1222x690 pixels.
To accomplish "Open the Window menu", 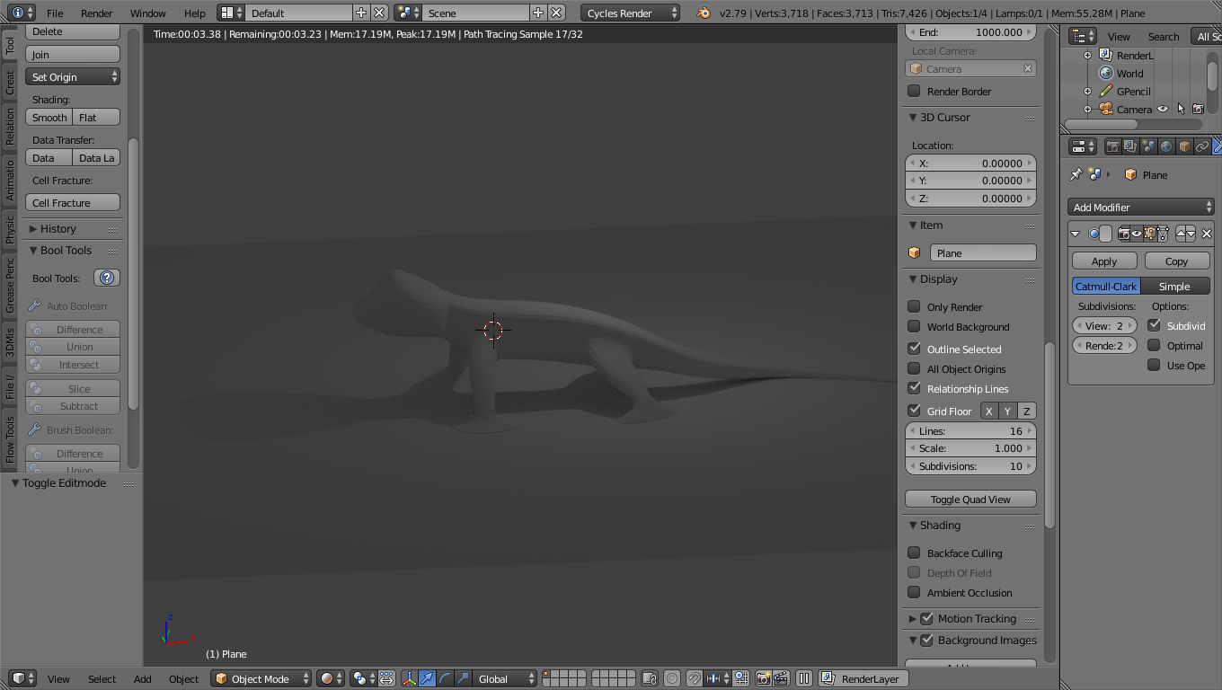I will pos(147,13).
